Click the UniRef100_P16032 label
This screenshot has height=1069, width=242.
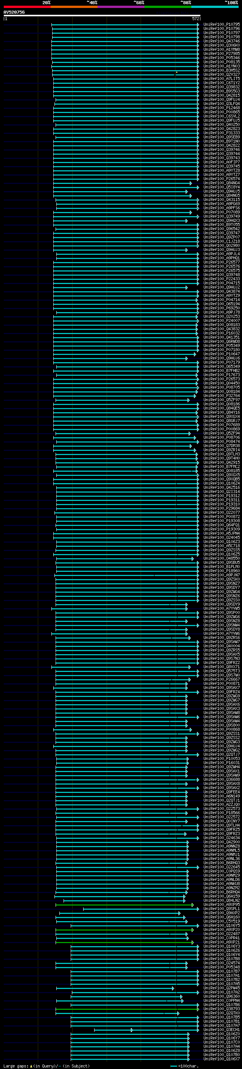click(221, 333)
